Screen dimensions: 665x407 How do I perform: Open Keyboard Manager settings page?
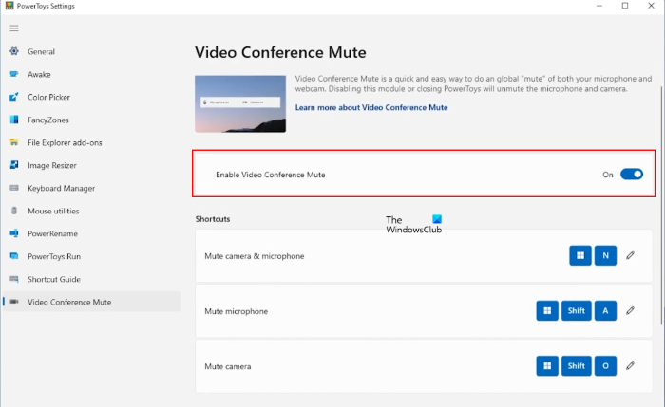click(61, 189)
